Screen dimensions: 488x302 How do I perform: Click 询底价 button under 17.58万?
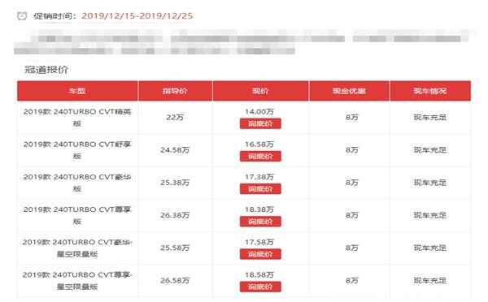point(260,254)
